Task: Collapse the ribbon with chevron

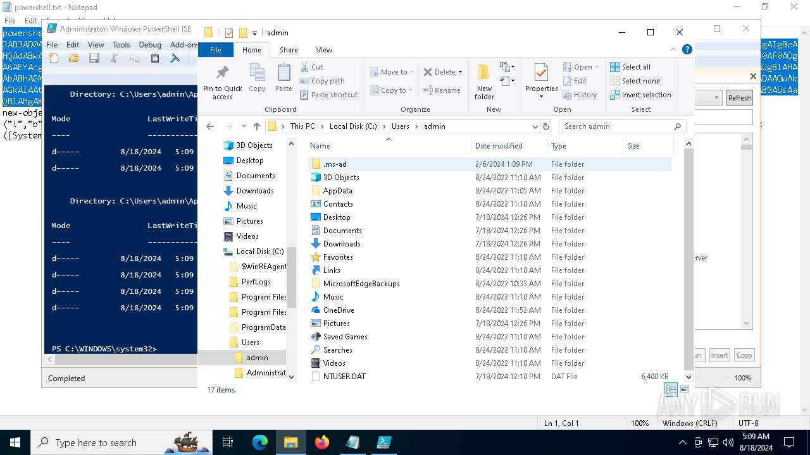Action: pos(673,49)
